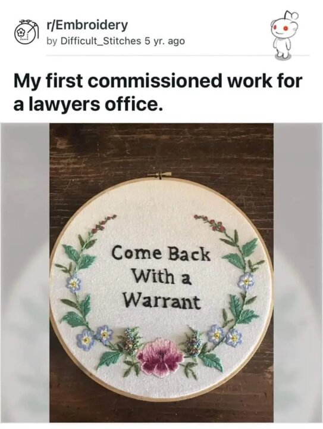Click the 'Come Back' stitched text
This screenshot has height=429, width=323.
point(161,254)
